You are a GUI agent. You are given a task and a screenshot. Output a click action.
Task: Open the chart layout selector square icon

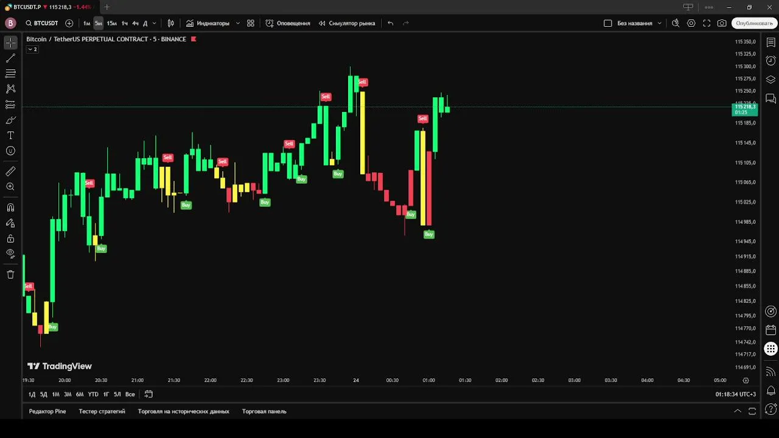point(607,23)
